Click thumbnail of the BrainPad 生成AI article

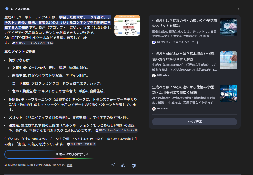coord(228,93)
